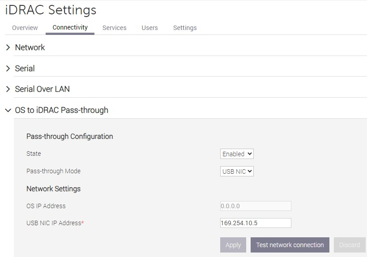This screenshot has width=367, height=257.
Task: Switch to the Overview tab
Action: pos(25,28)
